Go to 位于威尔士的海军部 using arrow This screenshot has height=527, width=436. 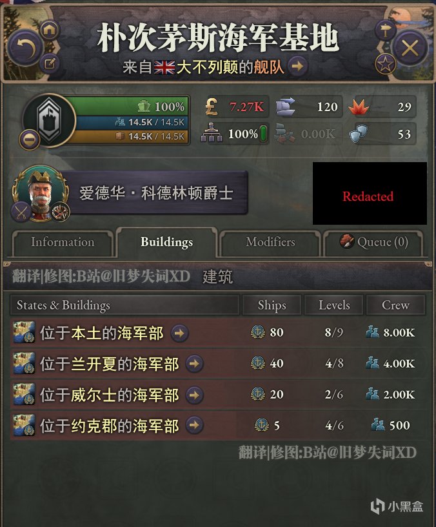click(x=195, y=395)
